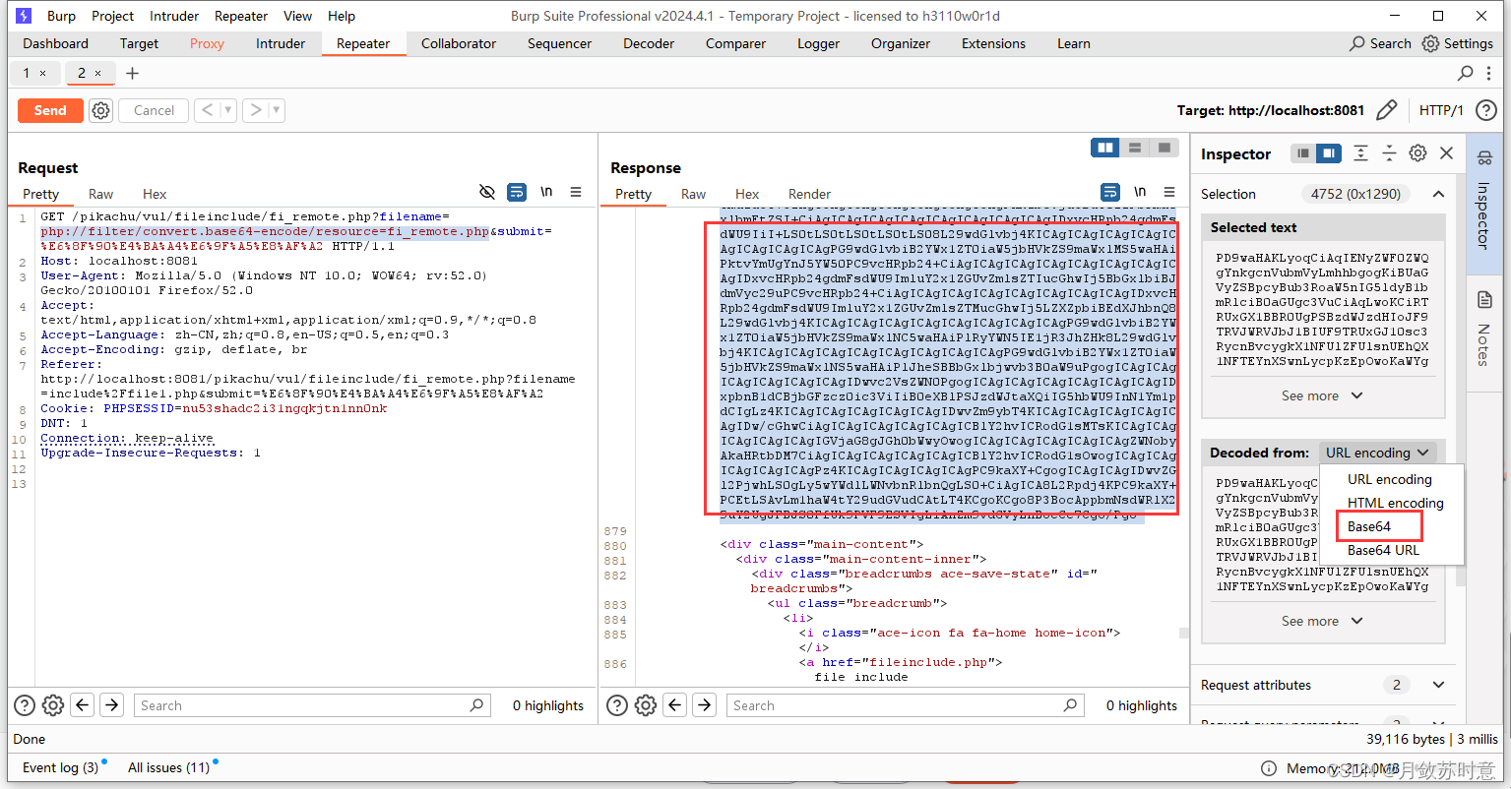The image size is (1511, 789).
Task: Open request search help icon
Action: [x=25, y=704]
